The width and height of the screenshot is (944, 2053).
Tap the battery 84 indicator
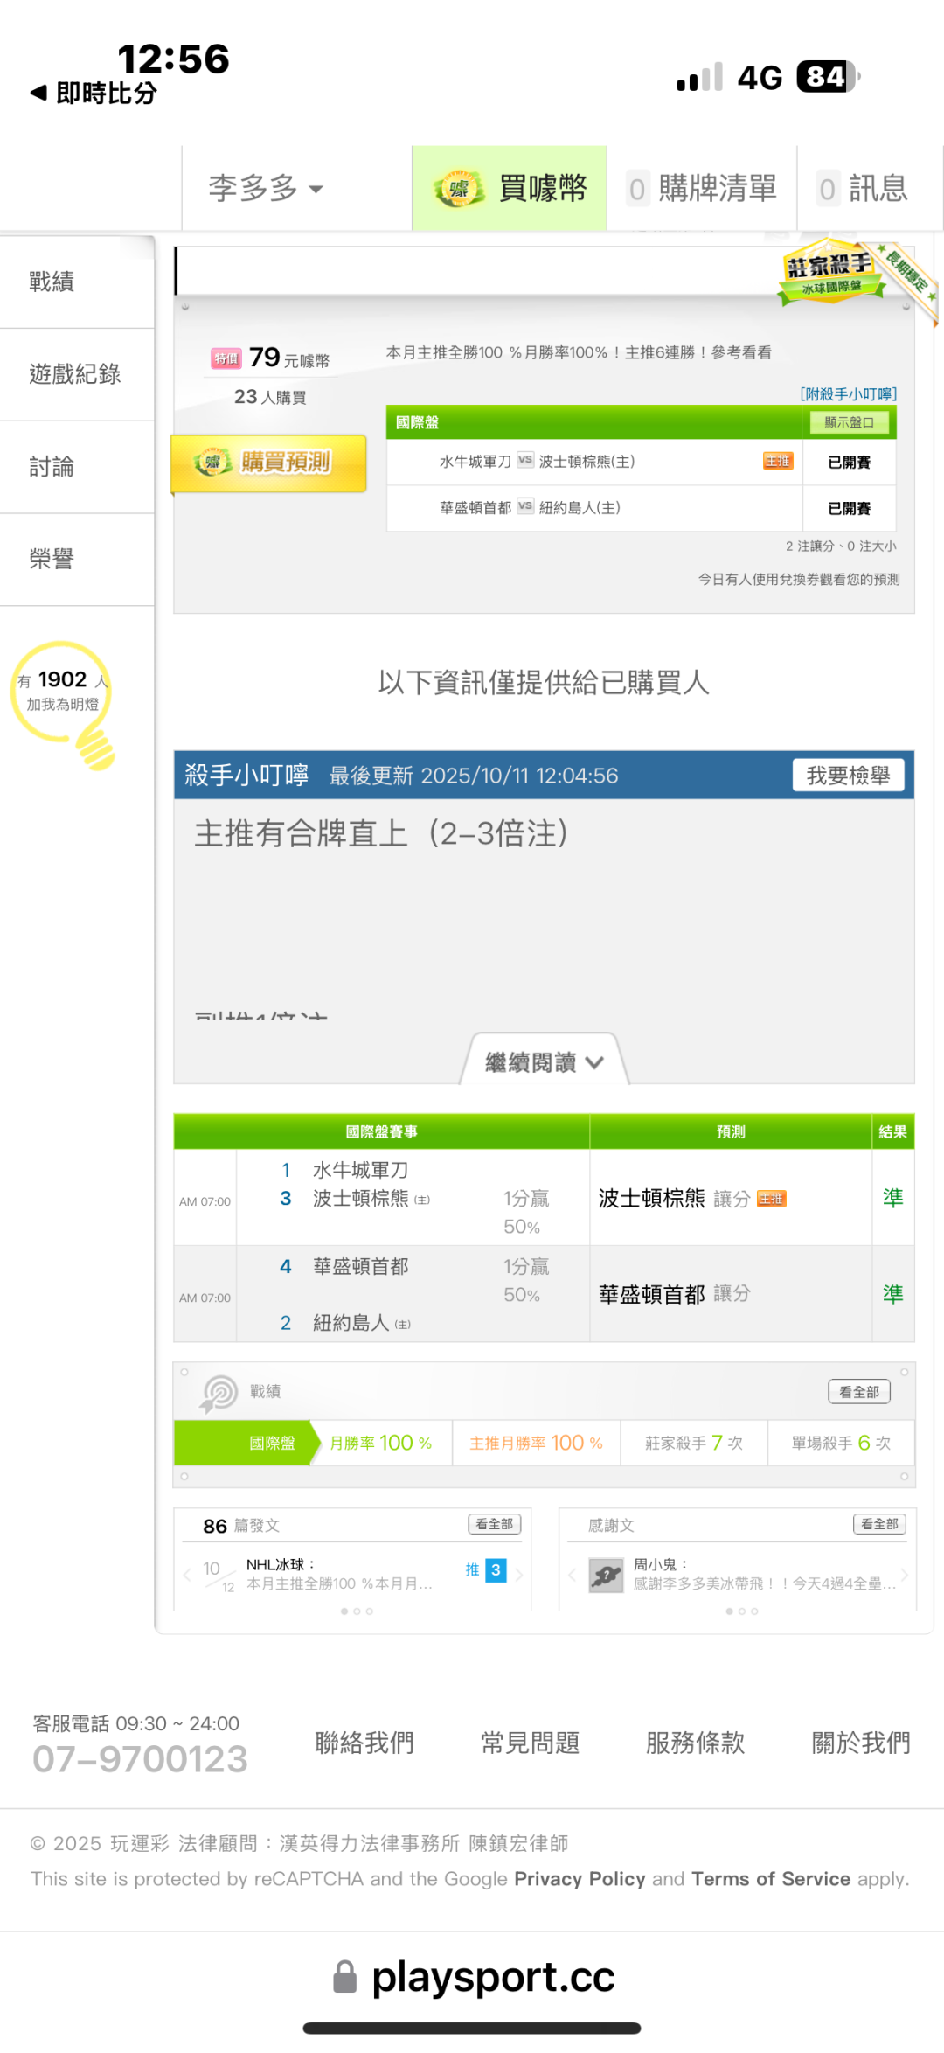point(829,77)
